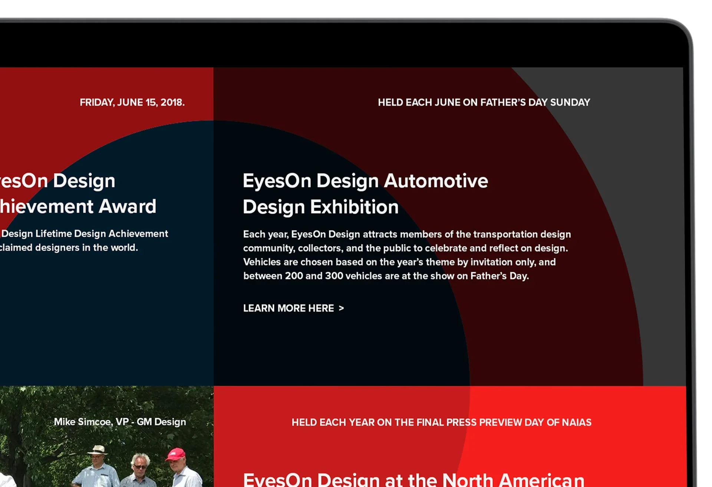Click the line about 200 and 300 vehicles
Screen dimensions: 712x487
(386, 276)
